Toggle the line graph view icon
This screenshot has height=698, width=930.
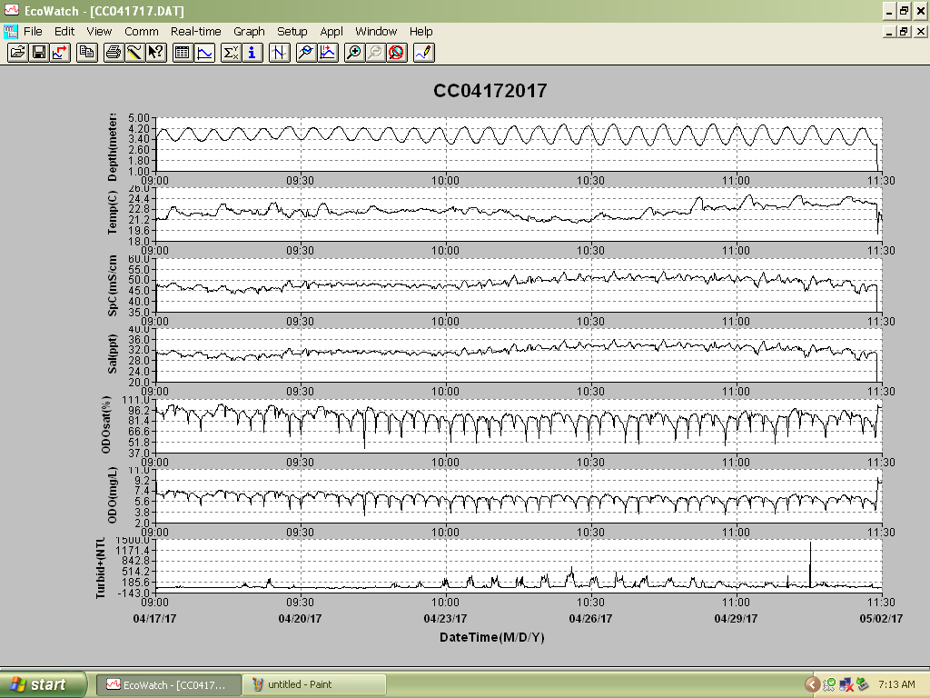pyautogui.click(x=204, y=53)
